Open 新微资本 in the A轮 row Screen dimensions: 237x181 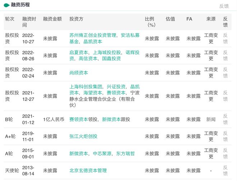pyautogui.click(x=79, y=153)
